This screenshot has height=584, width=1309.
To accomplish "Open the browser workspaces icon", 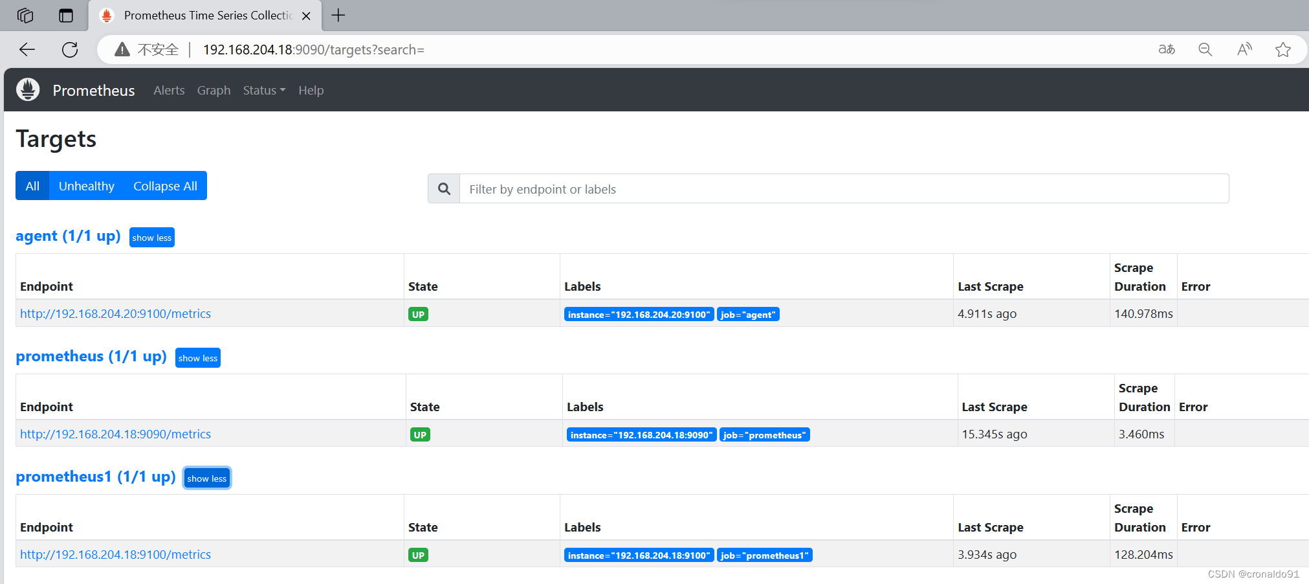I will [25, 16].
